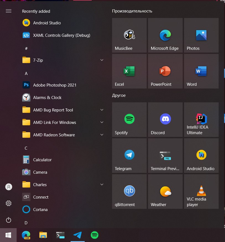This screenshot has height=242, width=225.
Task: Launch the Word tile
Action: pos(201,71)
